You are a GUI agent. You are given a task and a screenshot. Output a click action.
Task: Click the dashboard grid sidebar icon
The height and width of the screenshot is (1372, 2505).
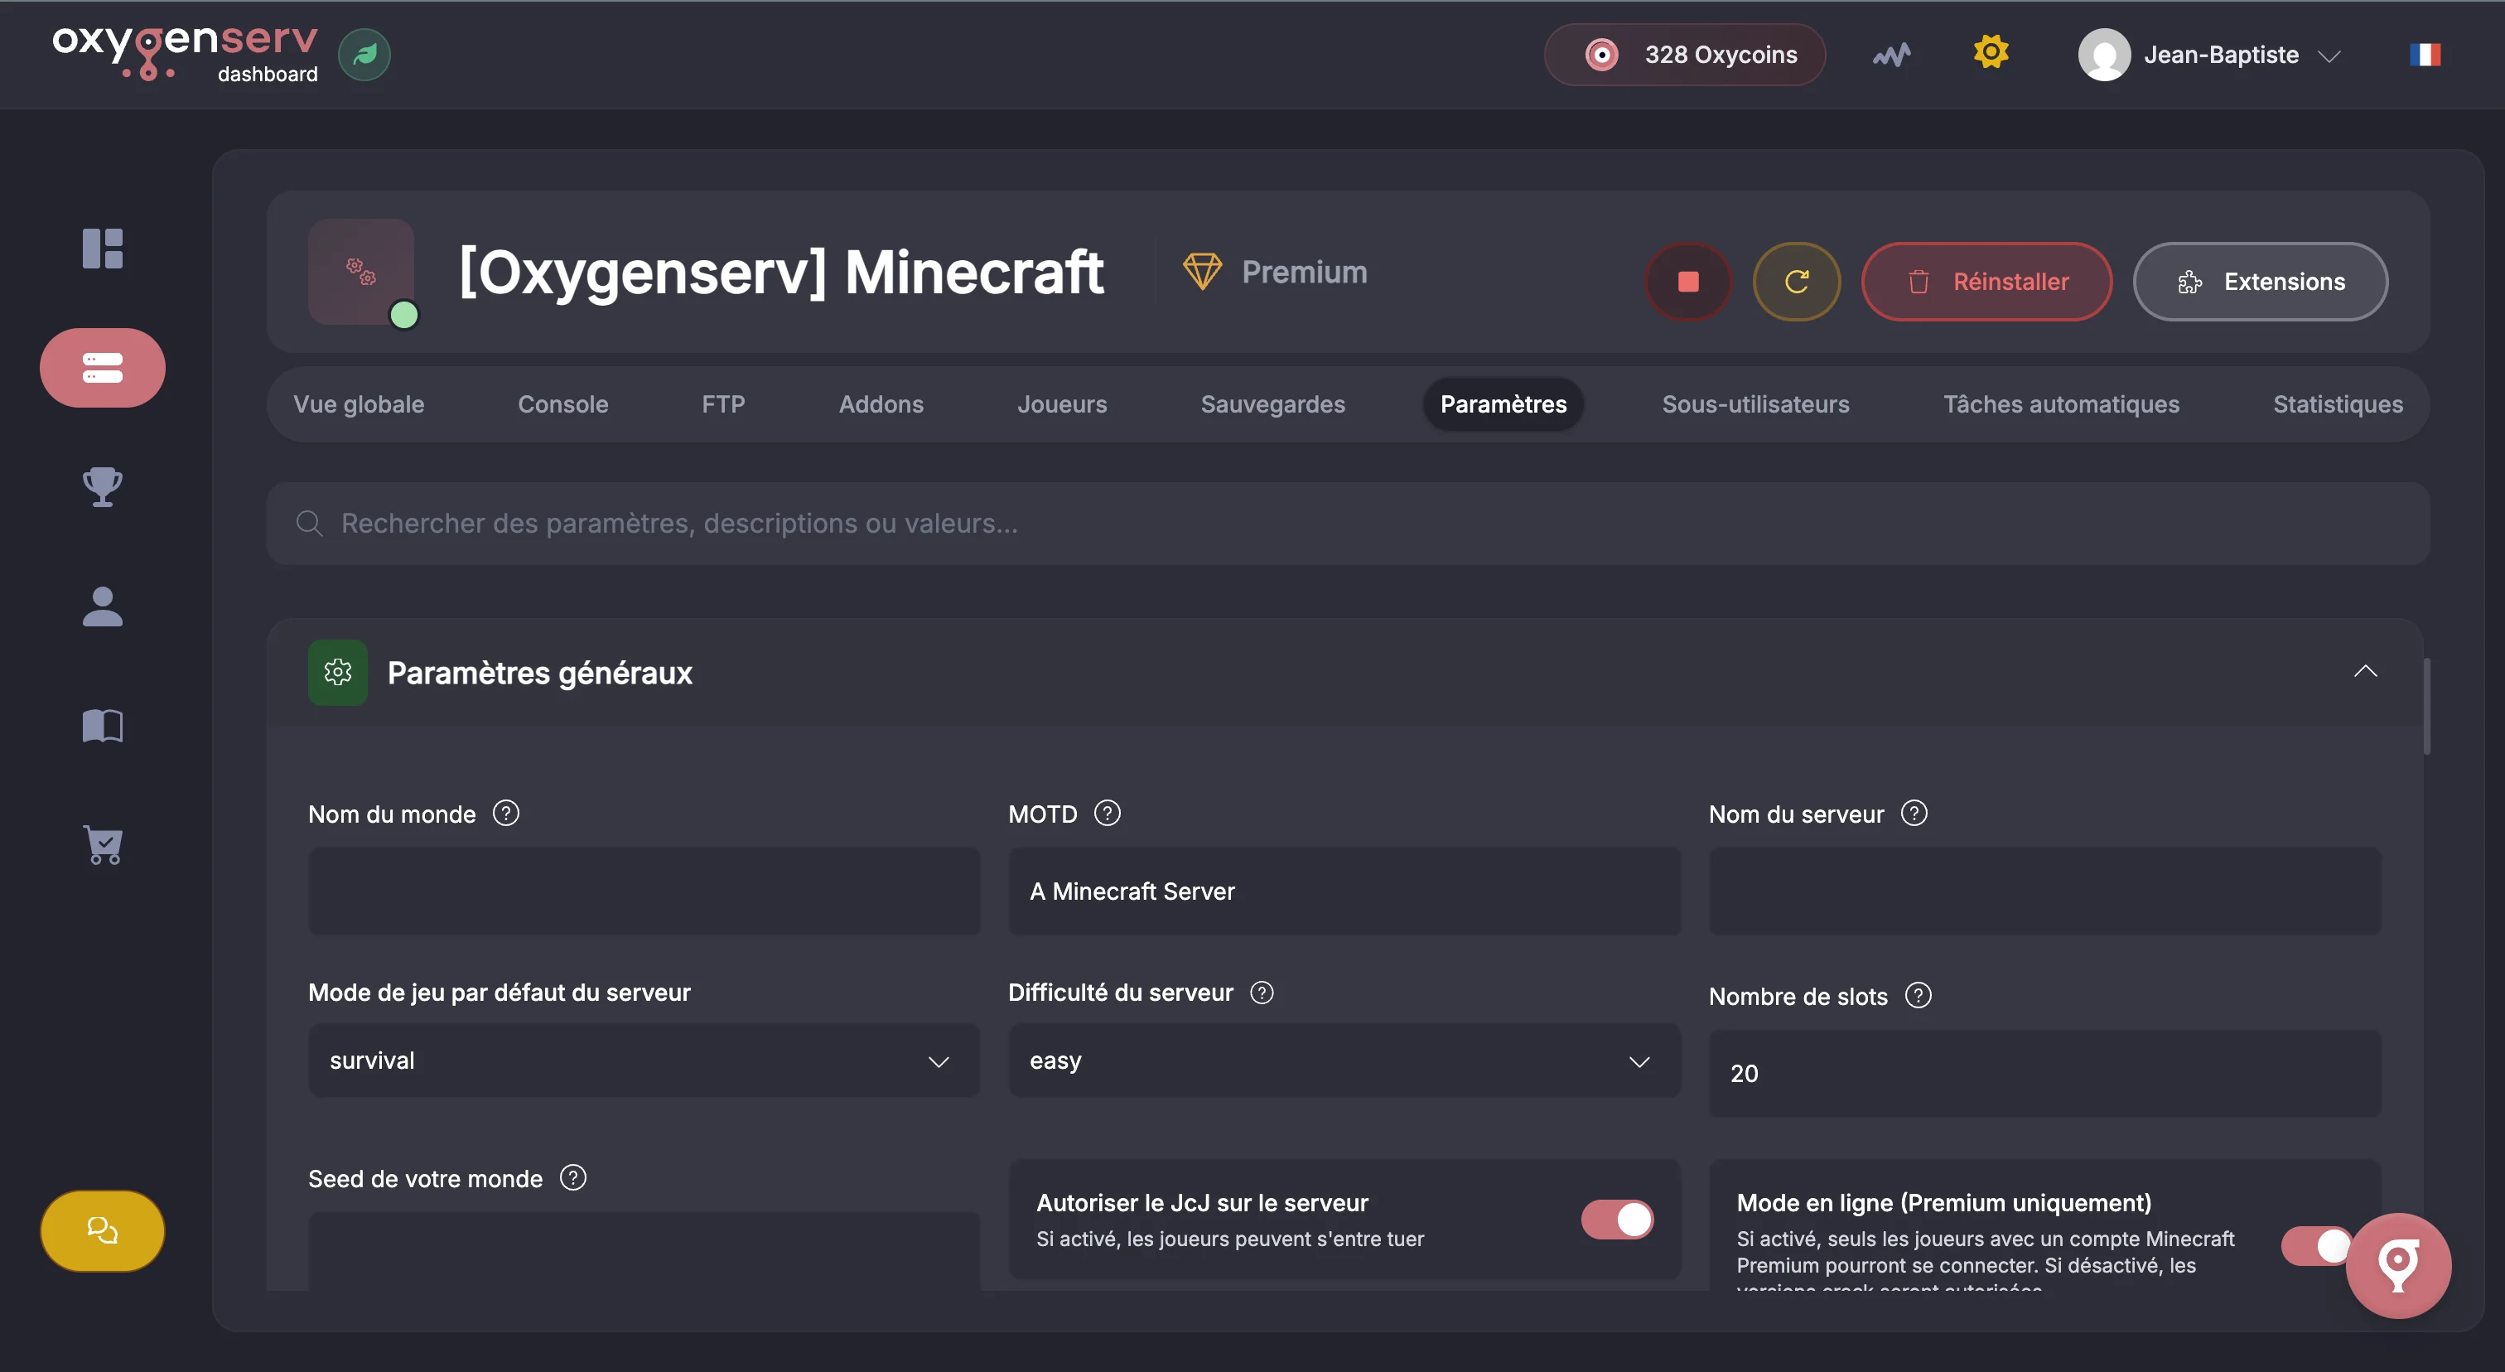[102, 248]
